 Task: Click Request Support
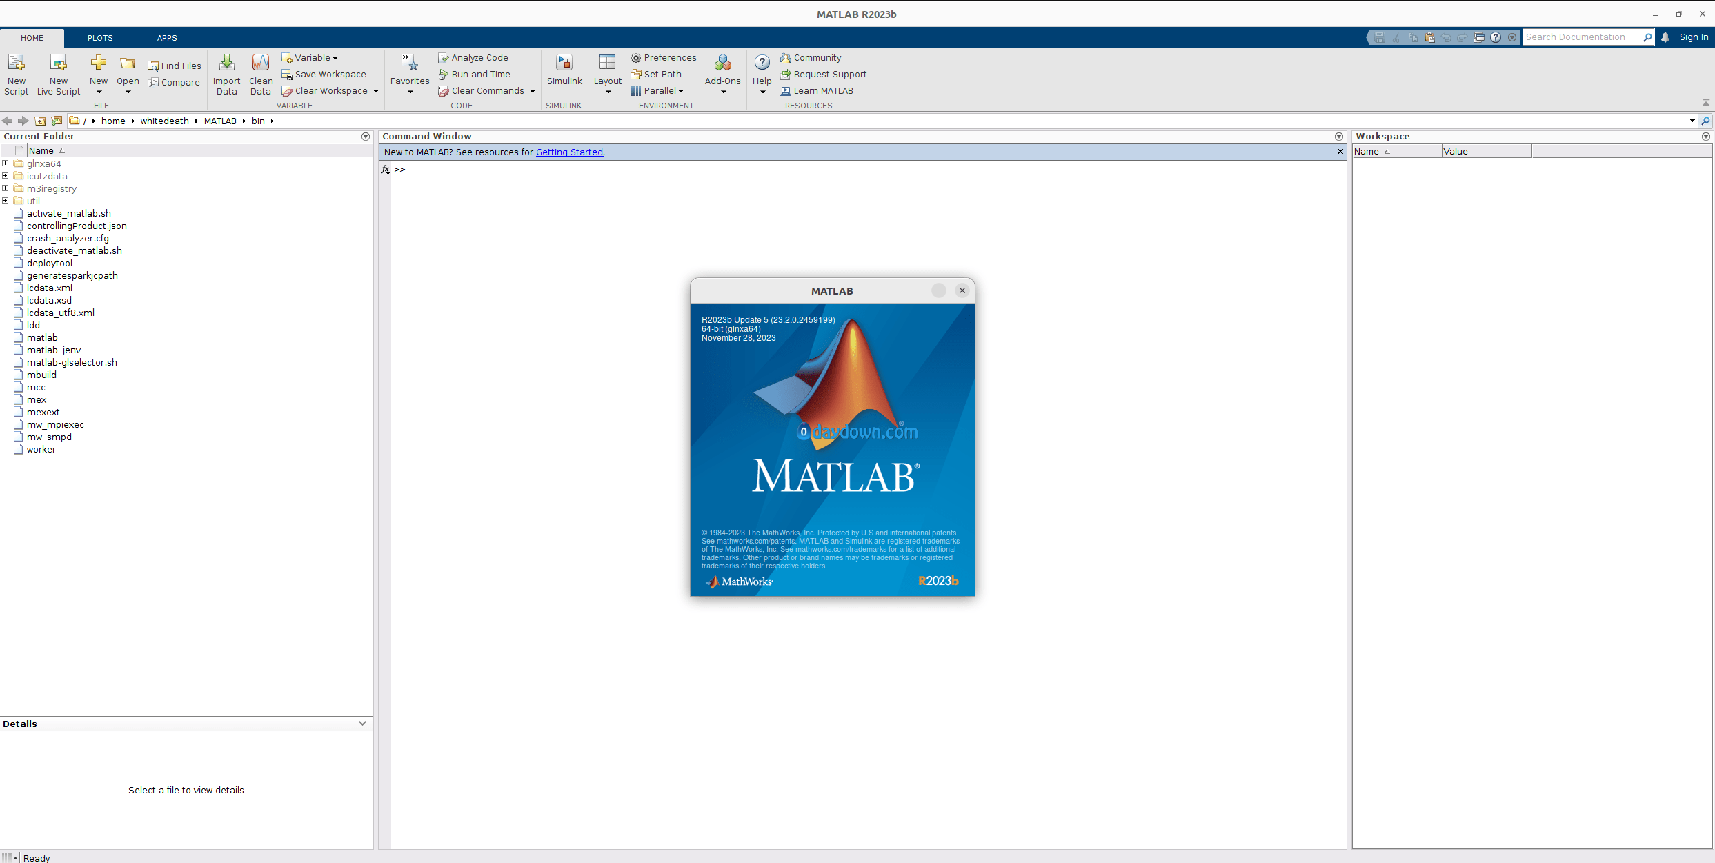pos(824,74)
